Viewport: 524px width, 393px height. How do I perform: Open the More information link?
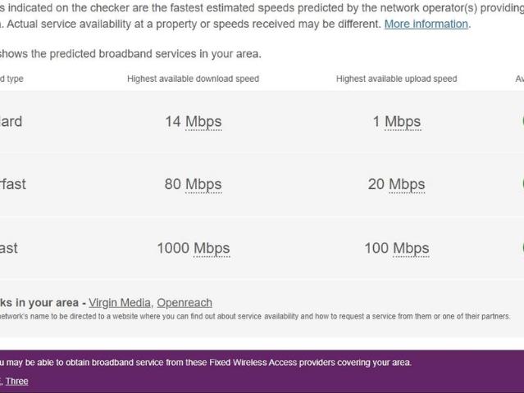[426, 24]
